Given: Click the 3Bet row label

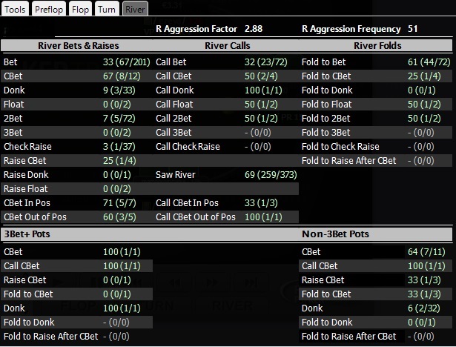Looking at the screenshot, I should (13, 133).
